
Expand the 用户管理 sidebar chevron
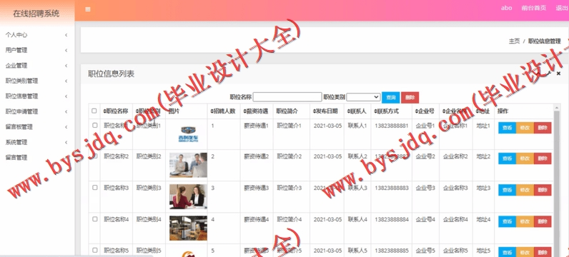(66, 51)
